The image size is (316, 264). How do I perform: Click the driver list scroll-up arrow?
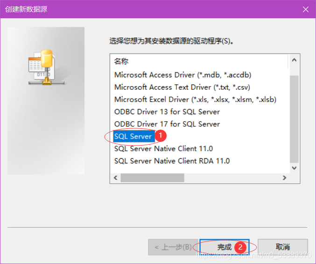(x=294, y=60)
